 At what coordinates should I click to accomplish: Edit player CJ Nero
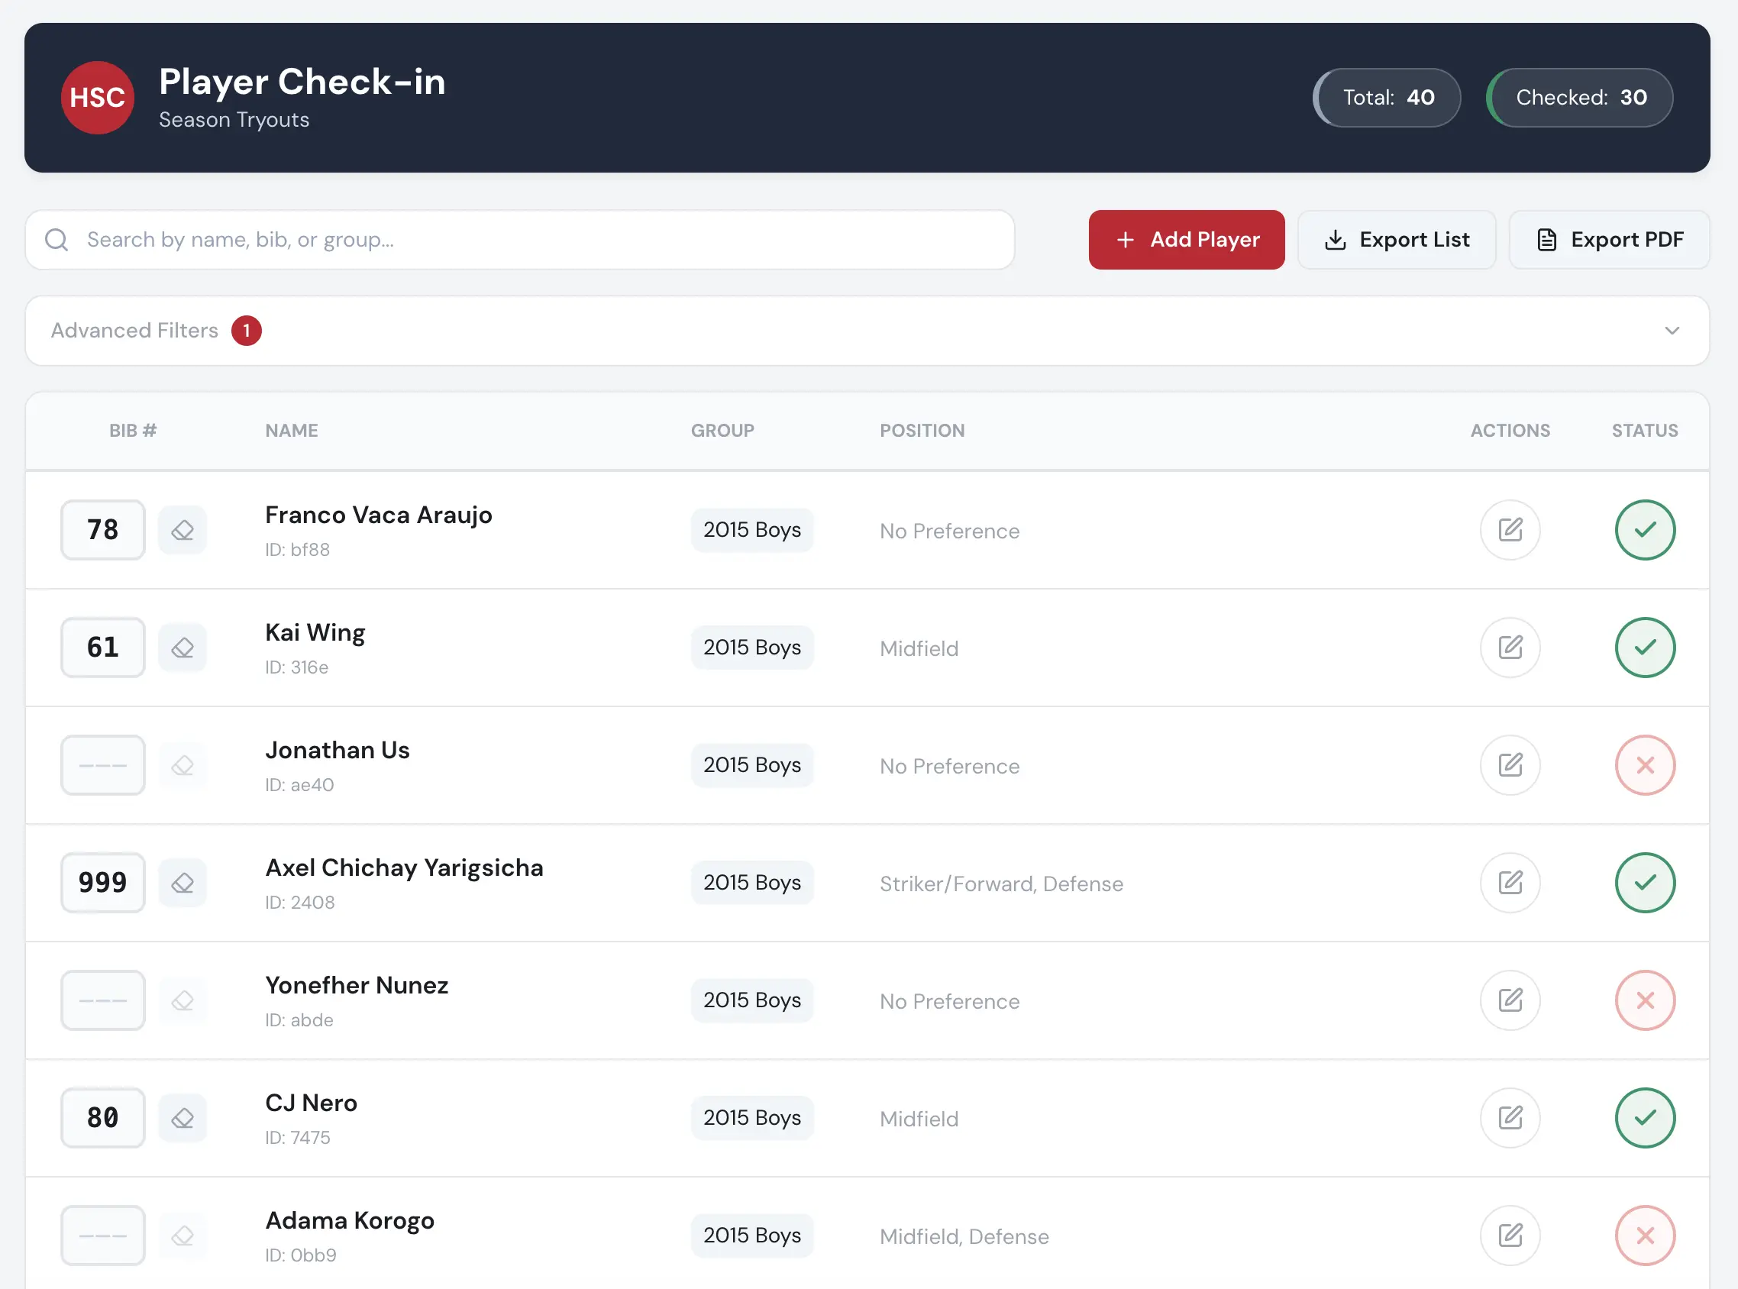point(1510,1118)
